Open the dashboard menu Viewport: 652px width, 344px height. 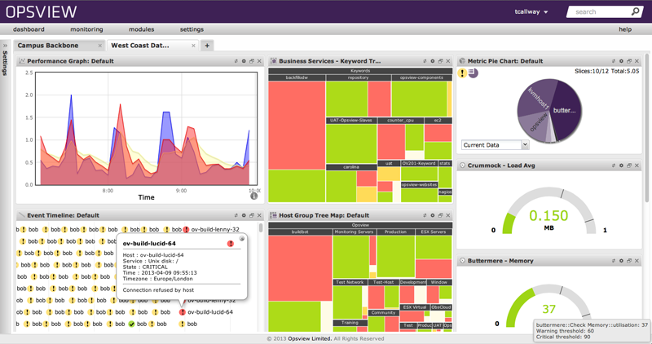pyautogui.click(x=29, y=29)
